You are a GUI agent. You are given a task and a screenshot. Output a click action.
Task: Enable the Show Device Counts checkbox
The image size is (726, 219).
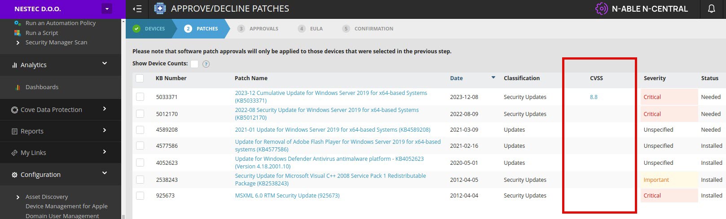point(194,64)
